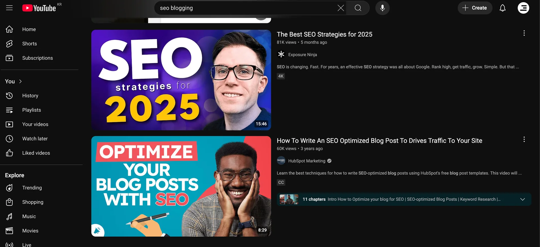Go to HubSpot Marketing channel name
Viewport: 540px width, 247px height.
pyautogui.click(x=307, y=161)
